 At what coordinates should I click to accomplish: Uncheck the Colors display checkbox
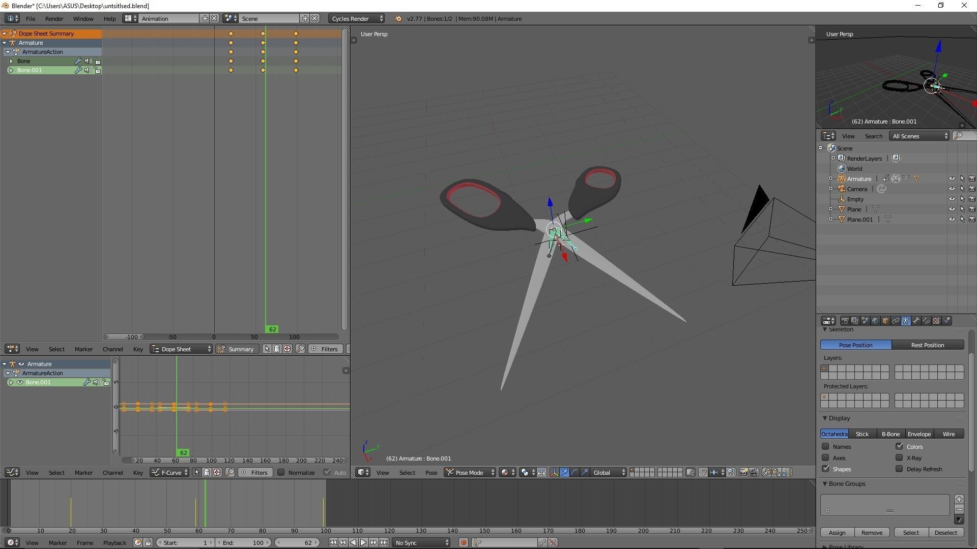point(899,446)
